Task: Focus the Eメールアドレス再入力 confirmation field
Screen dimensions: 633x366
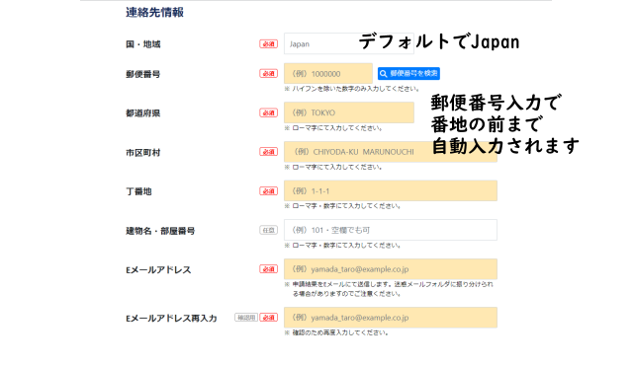Action: [391, 318]
